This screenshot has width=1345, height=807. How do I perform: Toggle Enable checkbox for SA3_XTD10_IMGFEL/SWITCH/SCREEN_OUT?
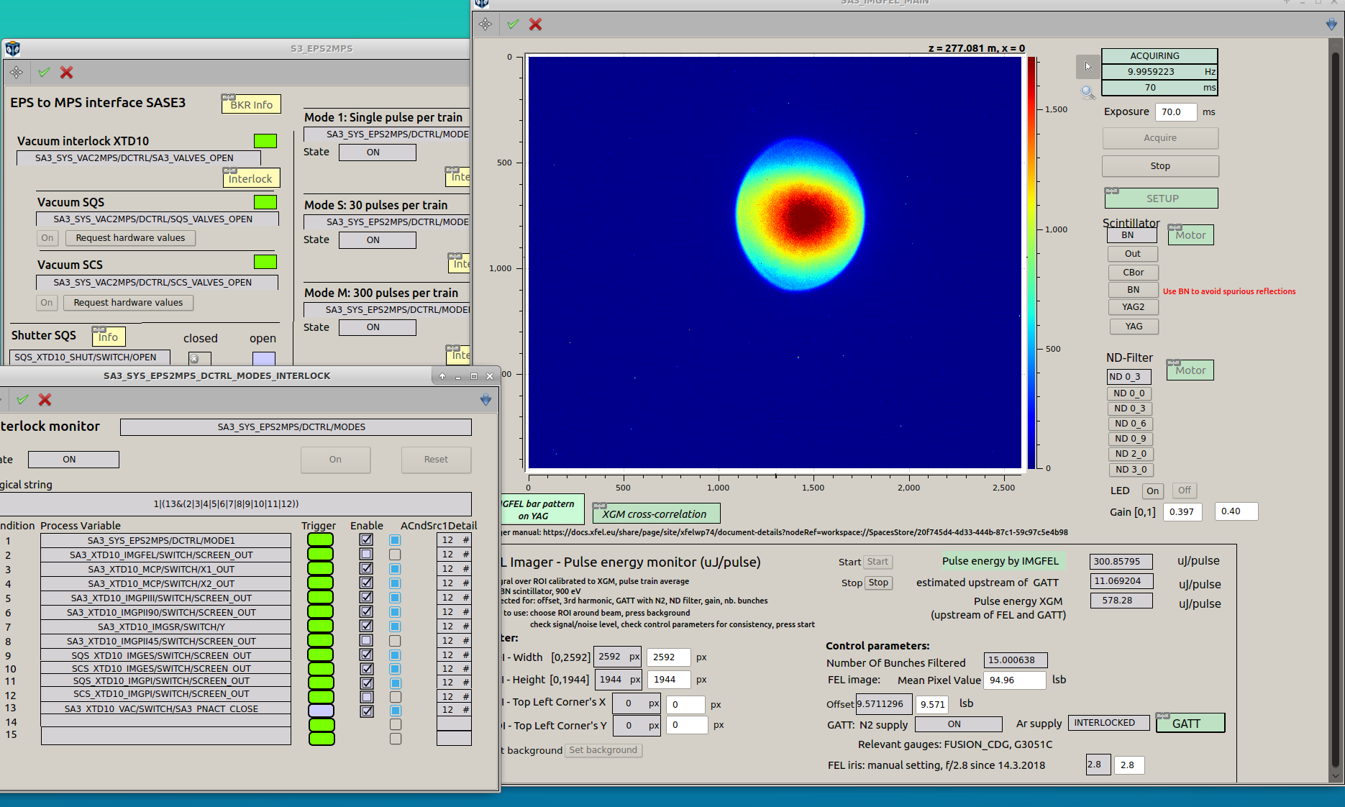click(x=367, y=555)
